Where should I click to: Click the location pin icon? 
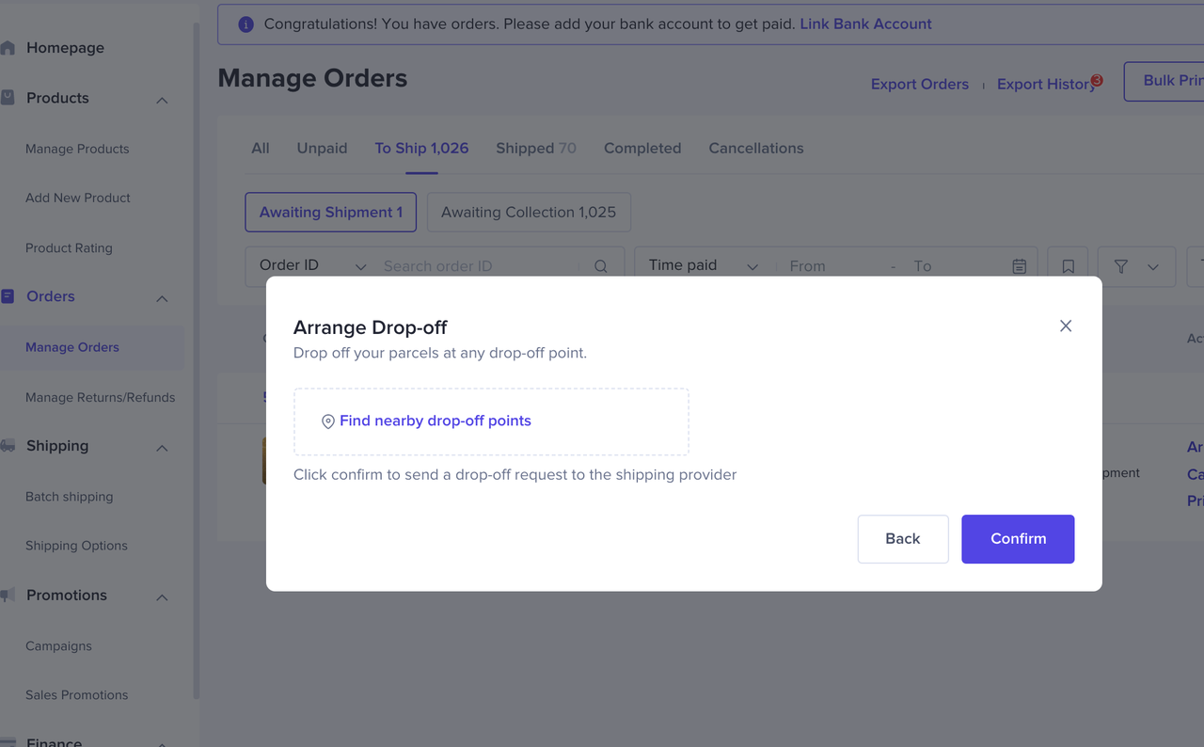[328, 421]
